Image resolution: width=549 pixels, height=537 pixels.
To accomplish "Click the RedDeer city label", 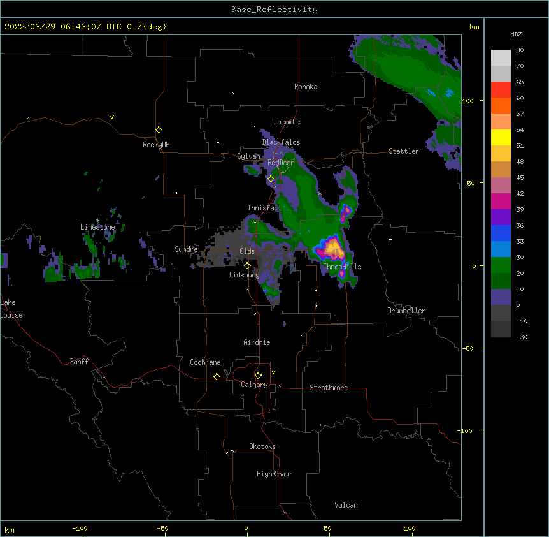I will point(281,163).
